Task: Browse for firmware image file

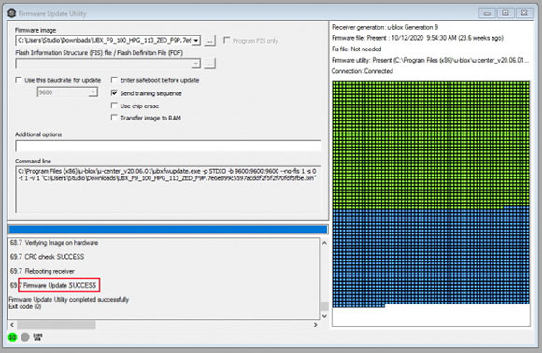Action: [x=209, y=41]
